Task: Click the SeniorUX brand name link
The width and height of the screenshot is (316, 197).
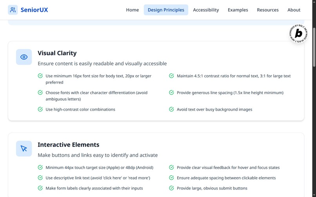Action: 34,10
